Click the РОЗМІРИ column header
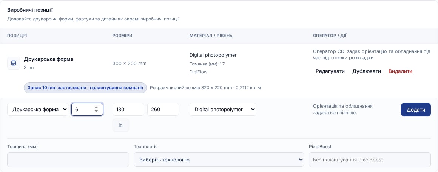 [122, 36]
